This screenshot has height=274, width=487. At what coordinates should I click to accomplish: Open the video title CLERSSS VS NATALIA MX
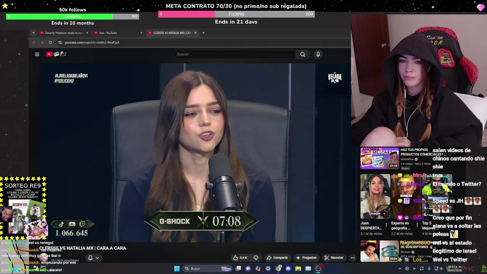(x=83, y=248)
